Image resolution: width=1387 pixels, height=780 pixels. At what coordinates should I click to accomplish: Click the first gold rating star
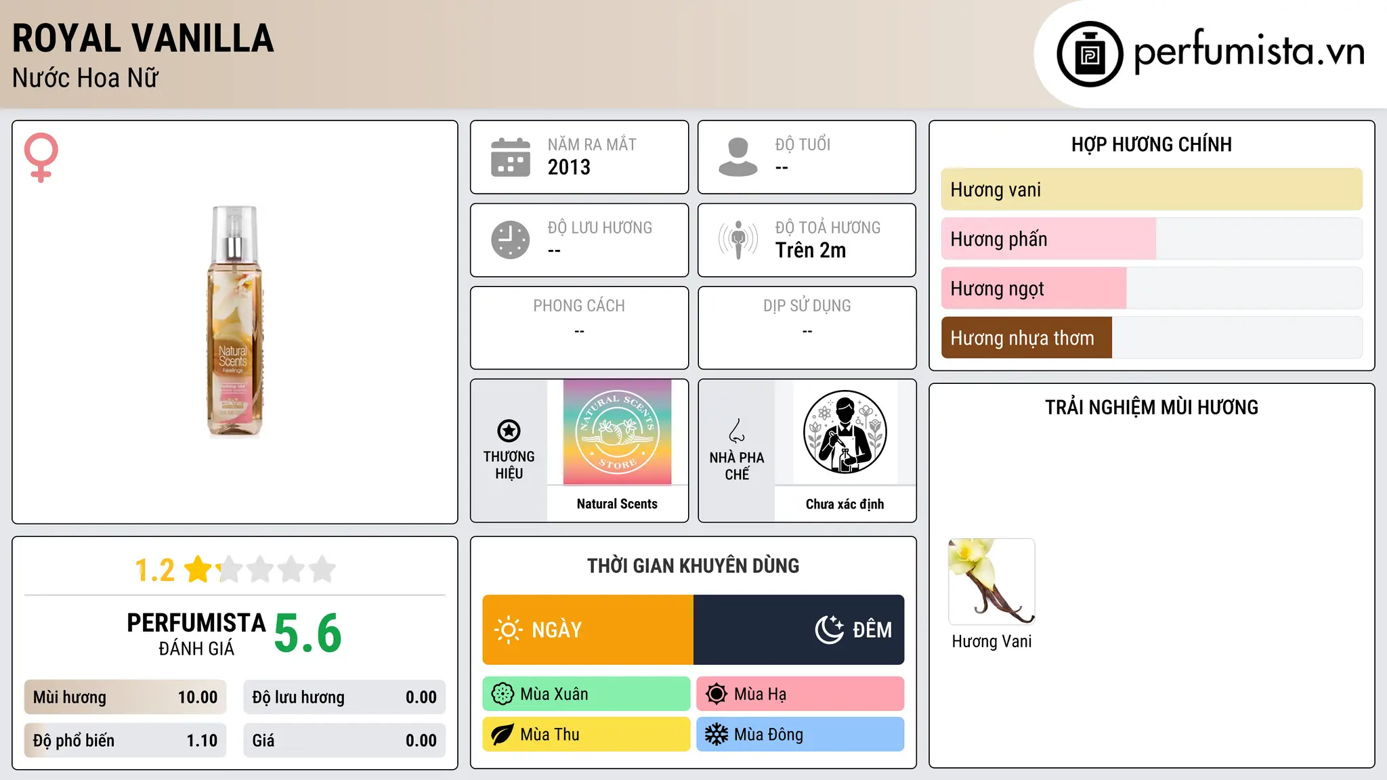[198, 569]
